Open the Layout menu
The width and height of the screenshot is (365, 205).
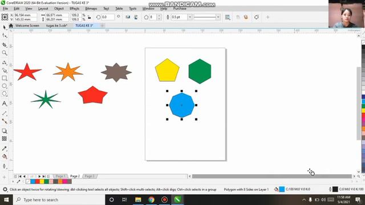click(43, 9)
